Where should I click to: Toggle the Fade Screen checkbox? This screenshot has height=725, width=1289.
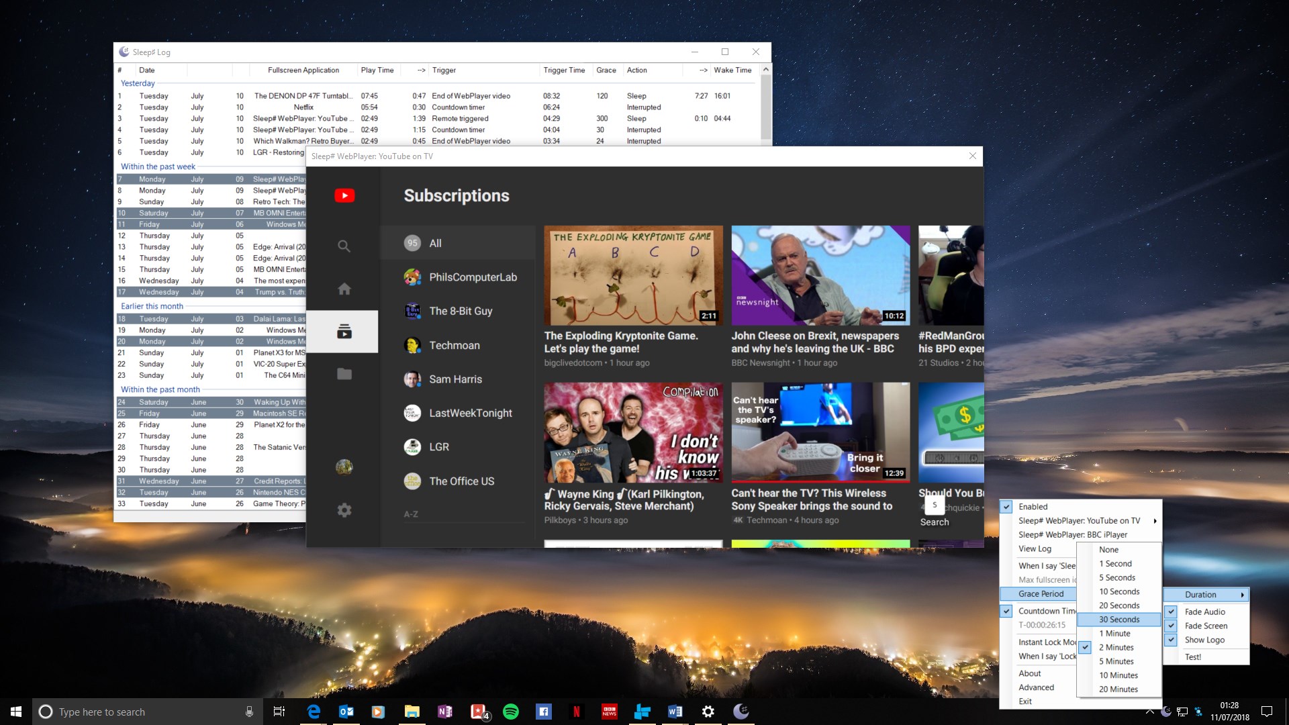(1205, 626)
